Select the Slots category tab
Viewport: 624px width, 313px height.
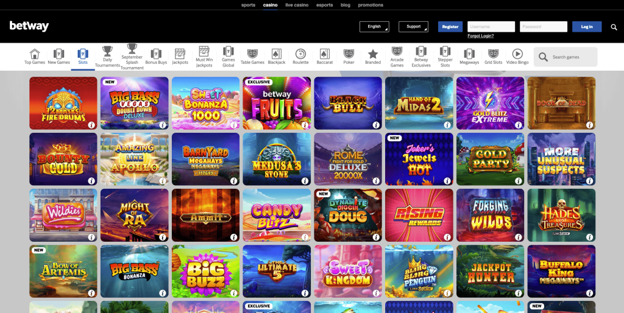click(x=83, y=57)
